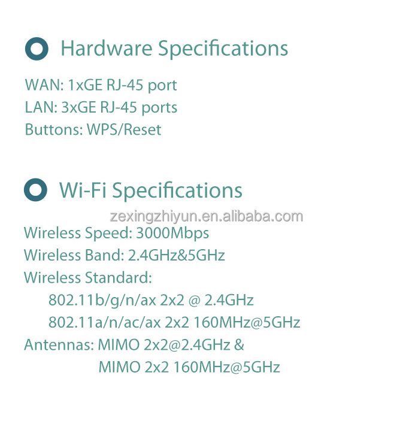Screen dimensions: 412x433
Task: Click the Antennas: MIMO 2x2@2.4GHz line
Action: (x=134, y=345)
